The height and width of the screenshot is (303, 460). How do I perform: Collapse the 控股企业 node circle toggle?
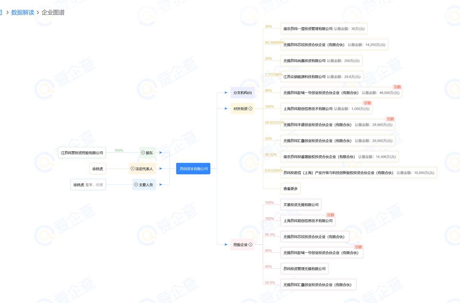pos(250,245)
